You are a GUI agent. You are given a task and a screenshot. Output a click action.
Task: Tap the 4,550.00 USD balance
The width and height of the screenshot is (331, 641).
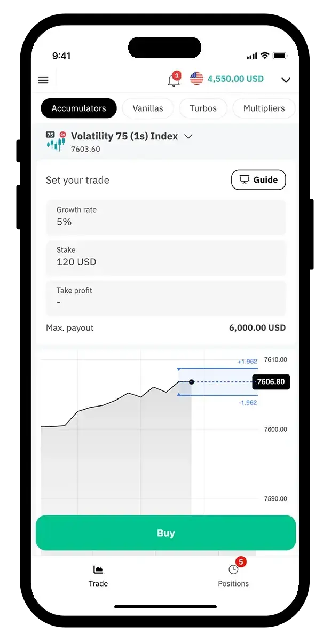(235, 79)
